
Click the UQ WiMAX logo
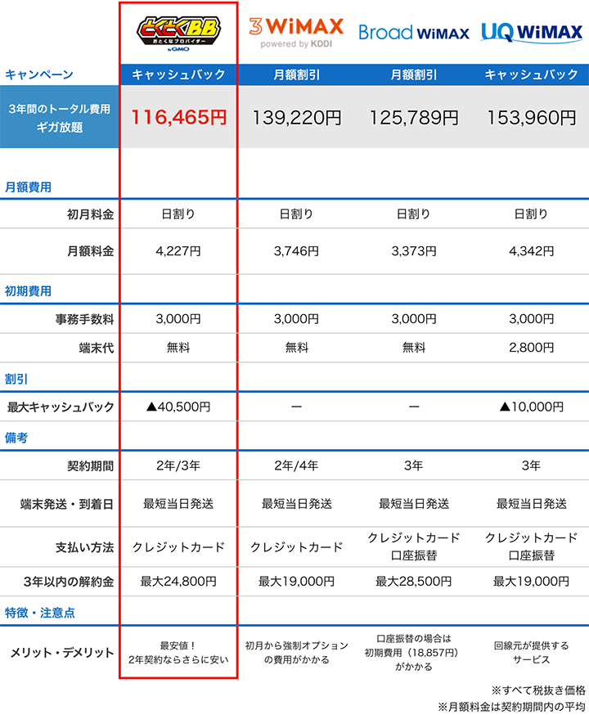(532, 33)
